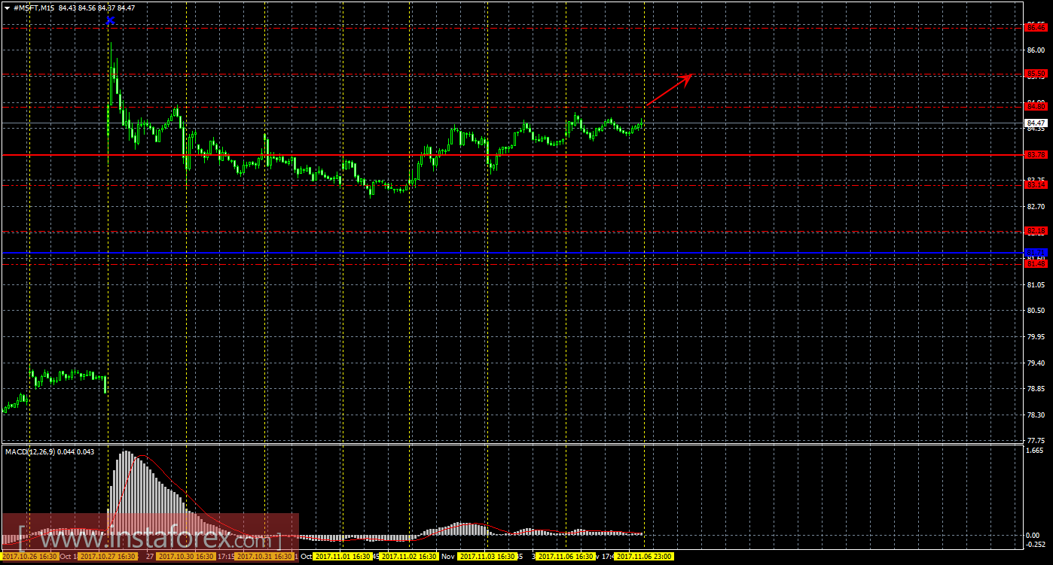Click the MACD(12,26,9) indicator label
The width and height of the screenshot is (1053, 565).
pyautogui.click(x=29, y=451)
